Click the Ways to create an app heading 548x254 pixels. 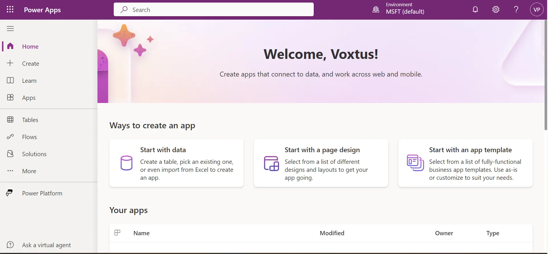152,125
